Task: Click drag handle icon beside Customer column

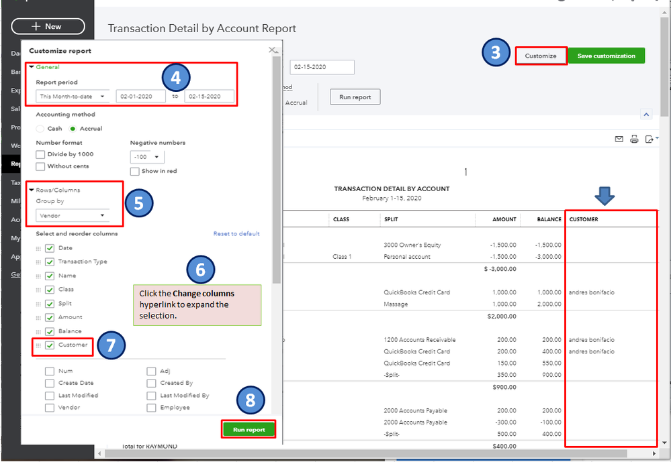Action: (38, 345)
